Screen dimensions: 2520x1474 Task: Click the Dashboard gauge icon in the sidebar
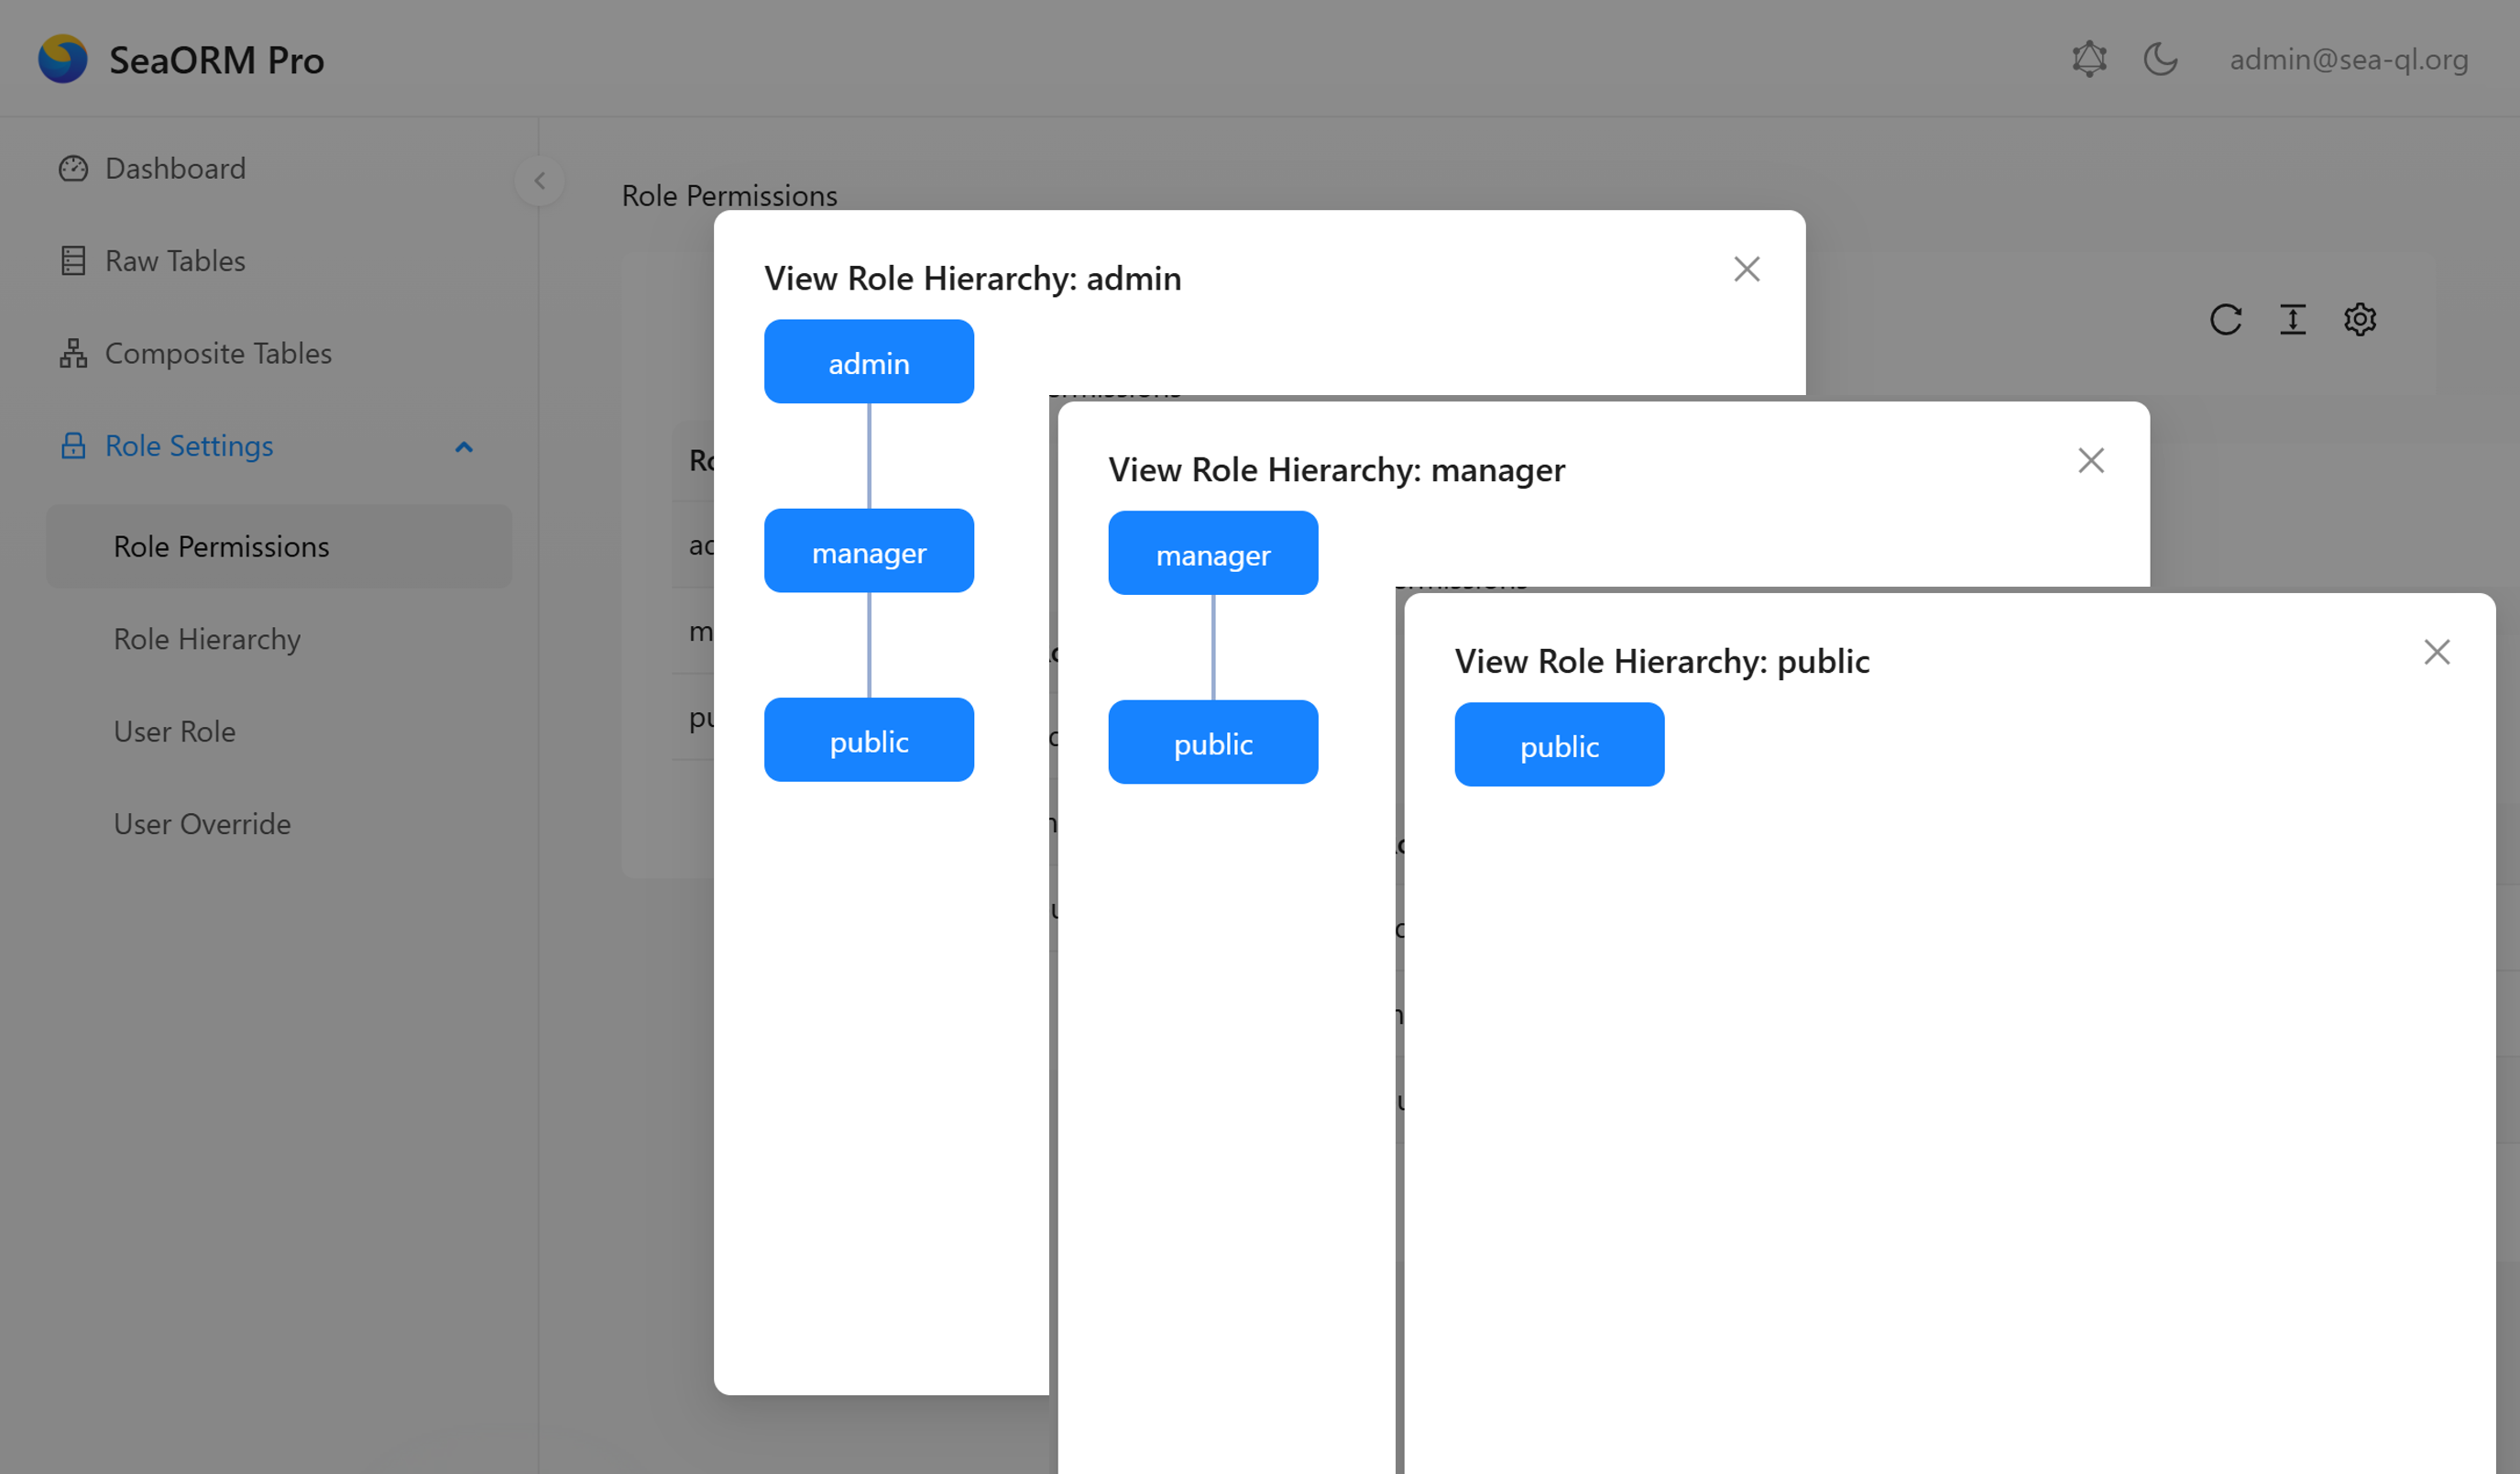(x=73, y=168)
